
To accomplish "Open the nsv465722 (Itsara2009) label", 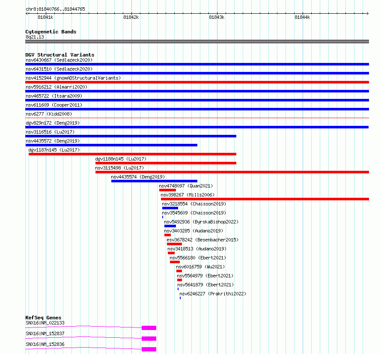I will coord(54,96).
